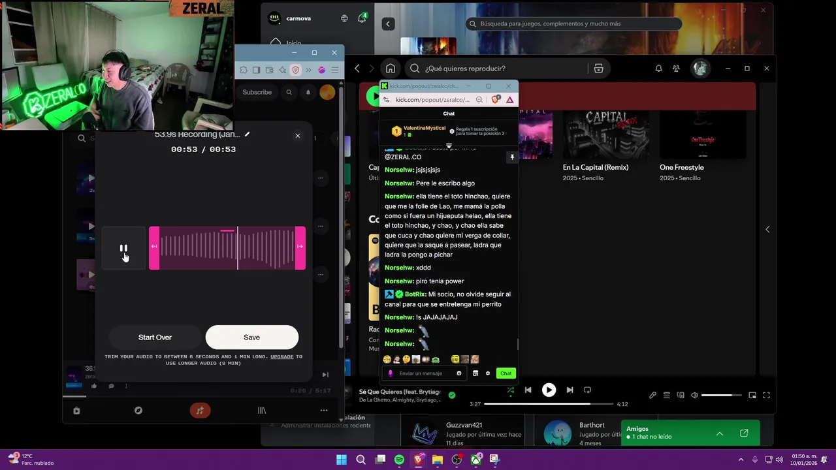
Task: Toggle shuffle in Spotify player
Action: click(x=511, y=390)
